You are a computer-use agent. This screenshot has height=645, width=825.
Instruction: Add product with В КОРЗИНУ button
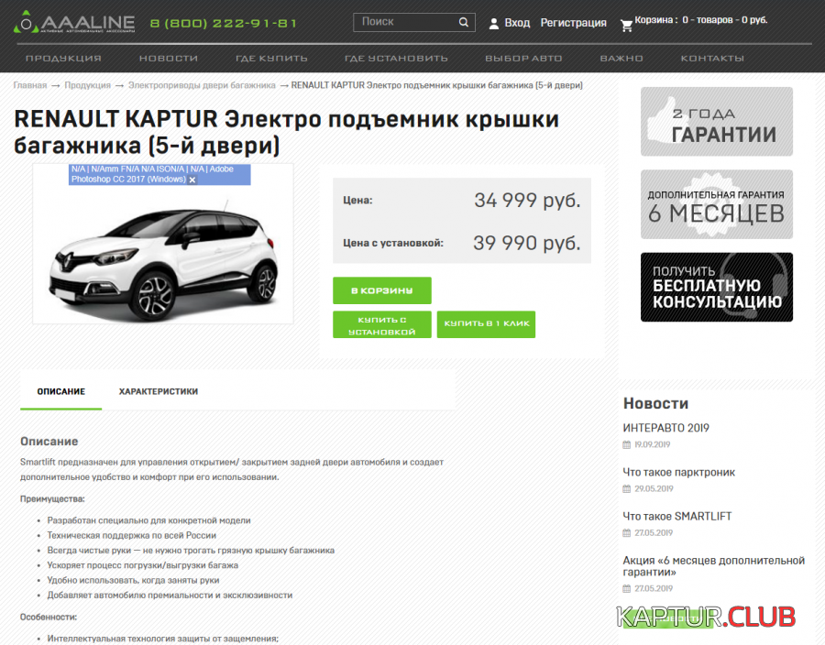[x=382, y=290]
